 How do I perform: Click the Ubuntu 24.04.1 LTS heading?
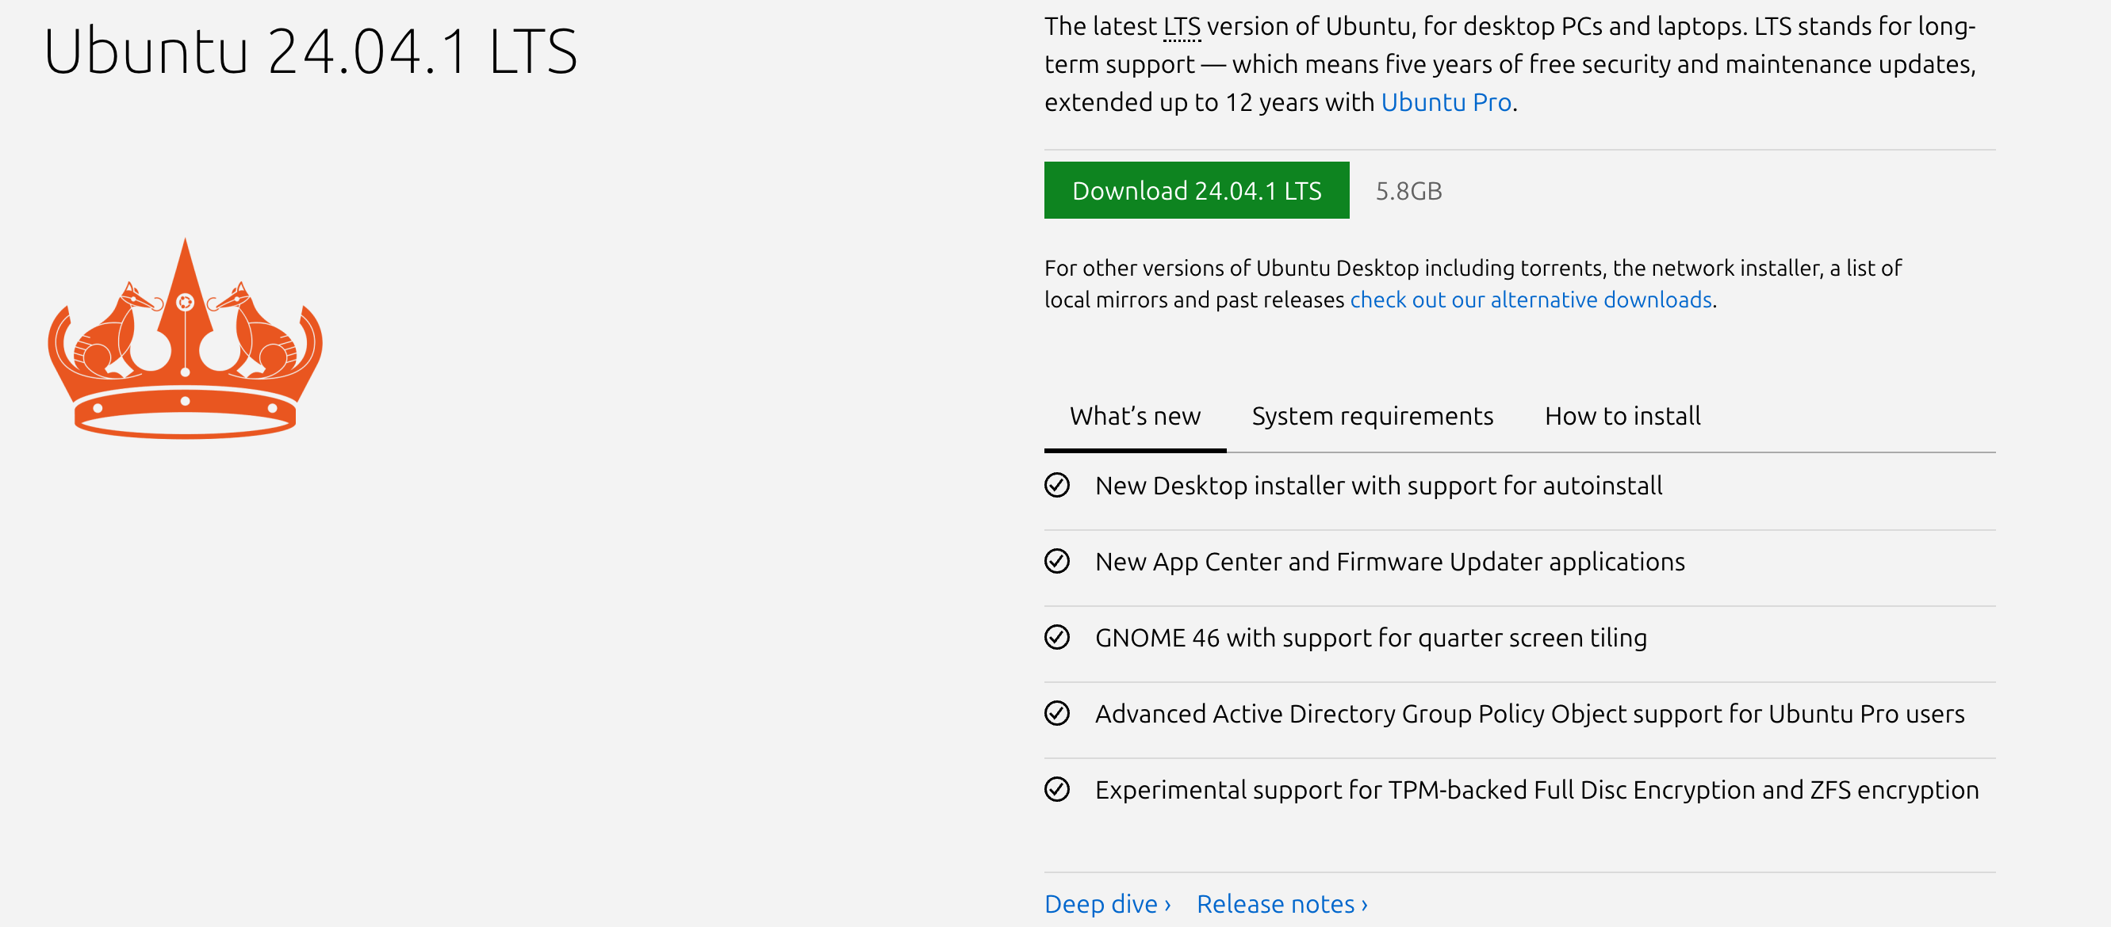point(311,51)
